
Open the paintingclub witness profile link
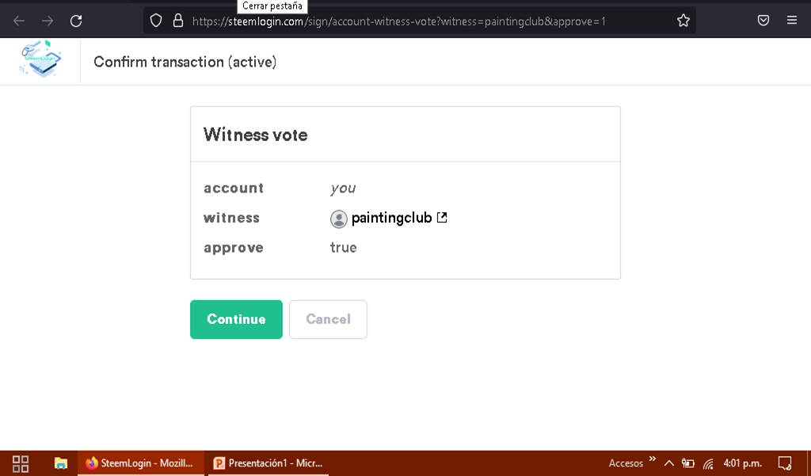coord(391,219)
